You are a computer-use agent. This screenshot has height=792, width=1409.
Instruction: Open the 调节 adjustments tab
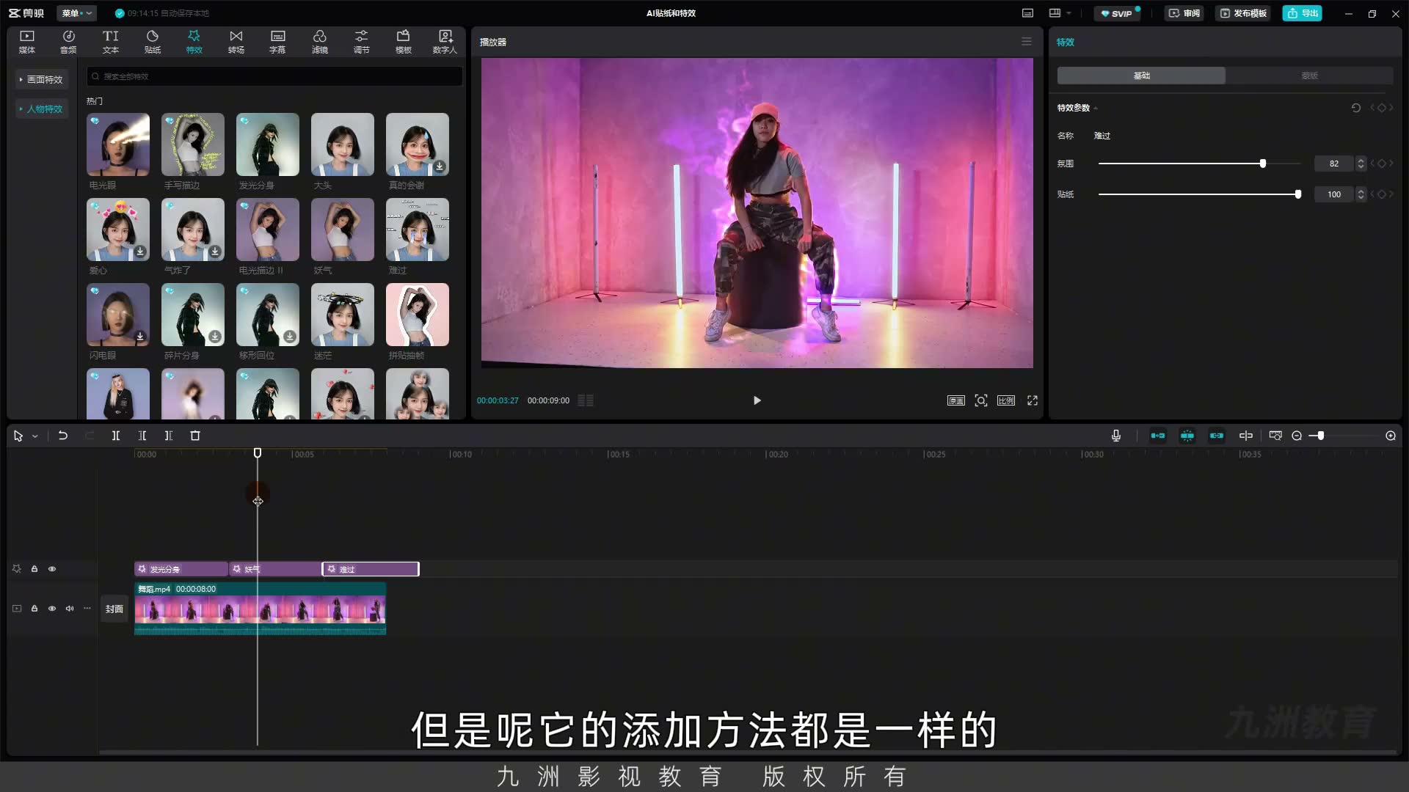coord(362,42)
